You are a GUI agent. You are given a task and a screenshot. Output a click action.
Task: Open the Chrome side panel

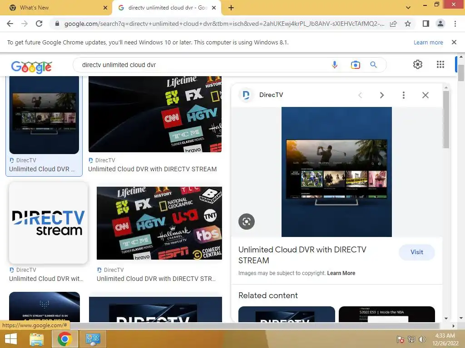coord(426,24)
